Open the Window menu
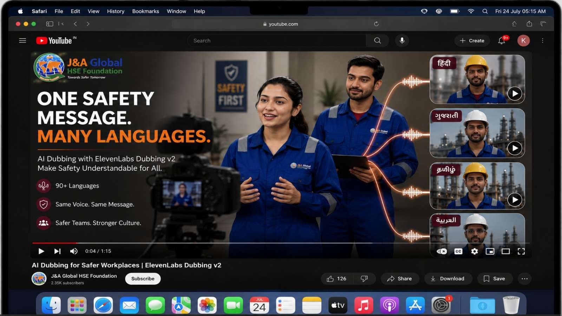 [176, 11]
